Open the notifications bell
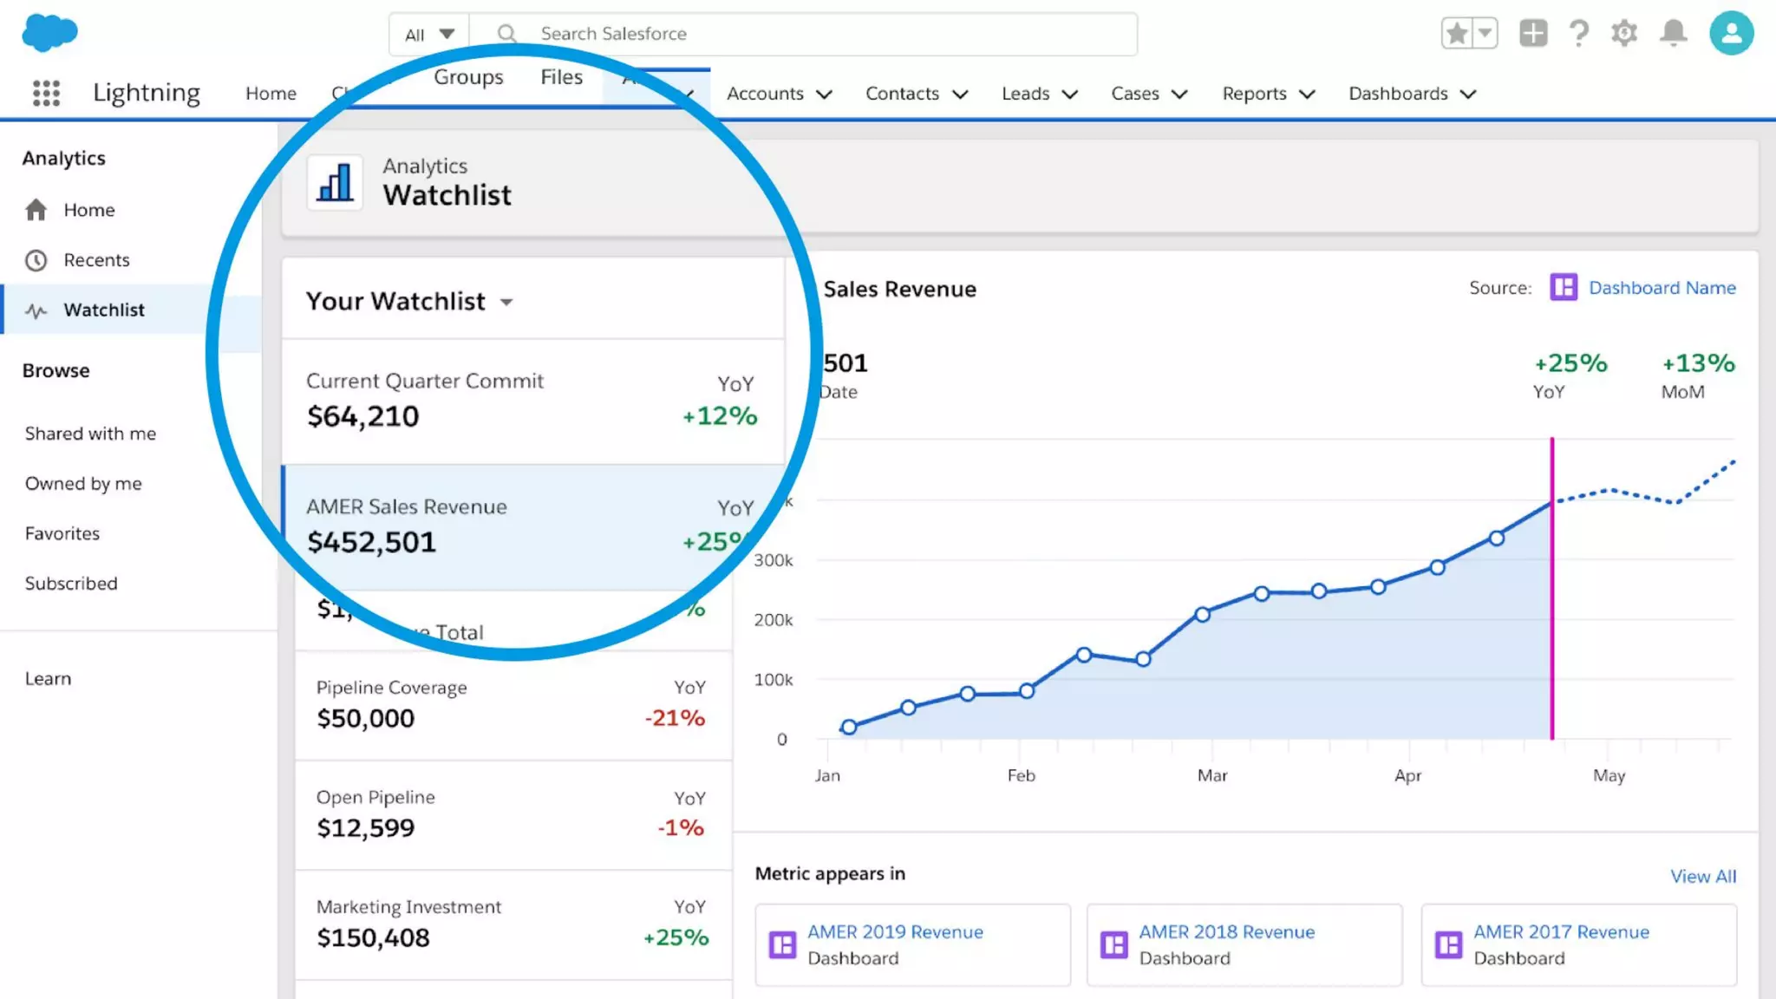Screen dimensions: 1776x999 [1673, 34]
